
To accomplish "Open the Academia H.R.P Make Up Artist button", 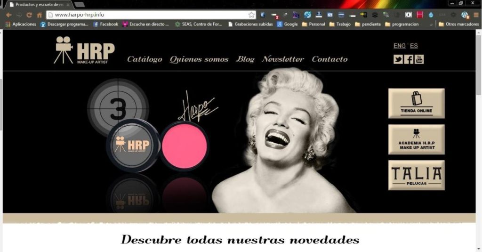I will click(x=416, y=139).
